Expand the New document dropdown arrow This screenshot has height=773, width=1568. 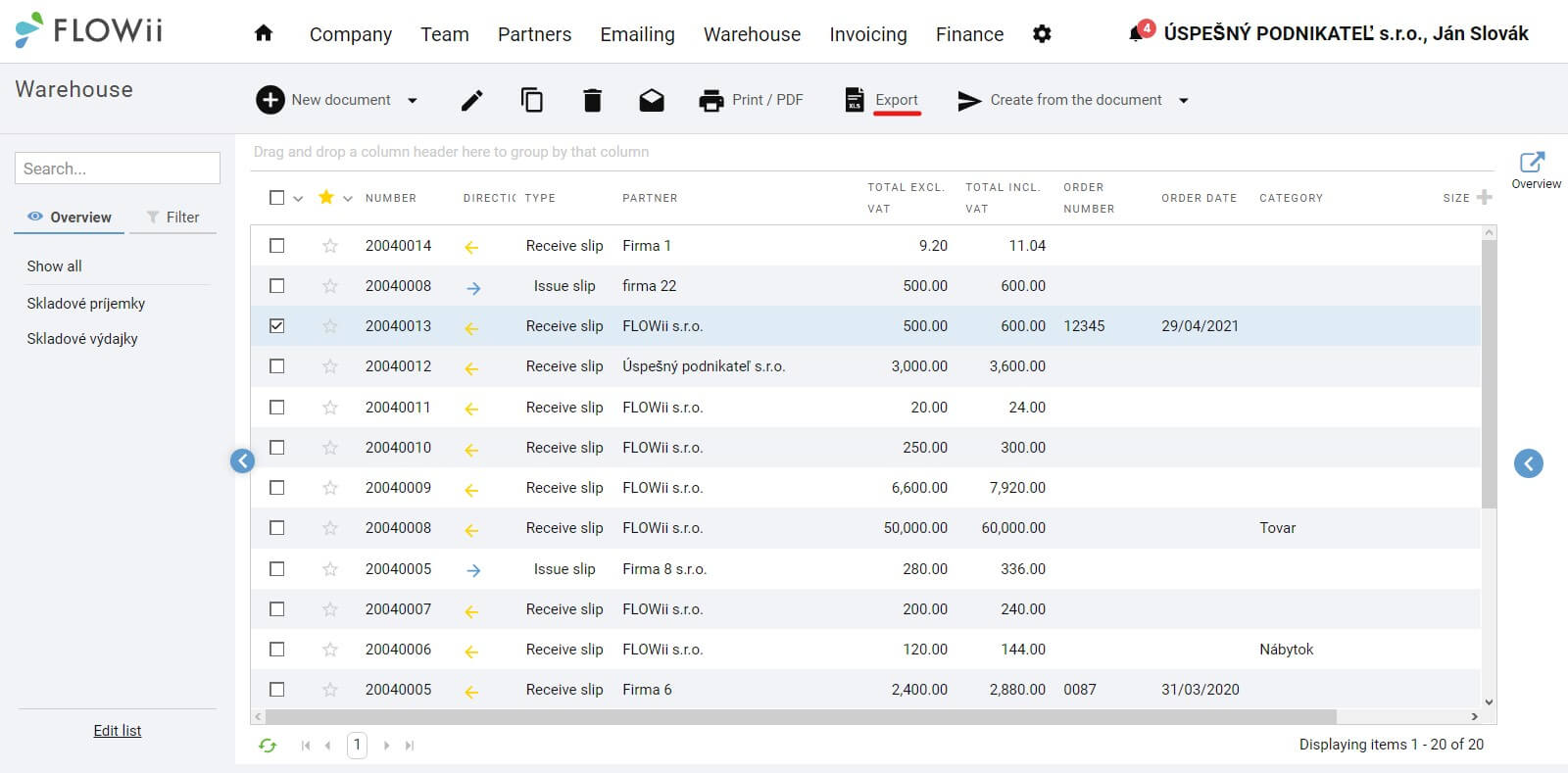pyautogui.click(x=413, y=100)
